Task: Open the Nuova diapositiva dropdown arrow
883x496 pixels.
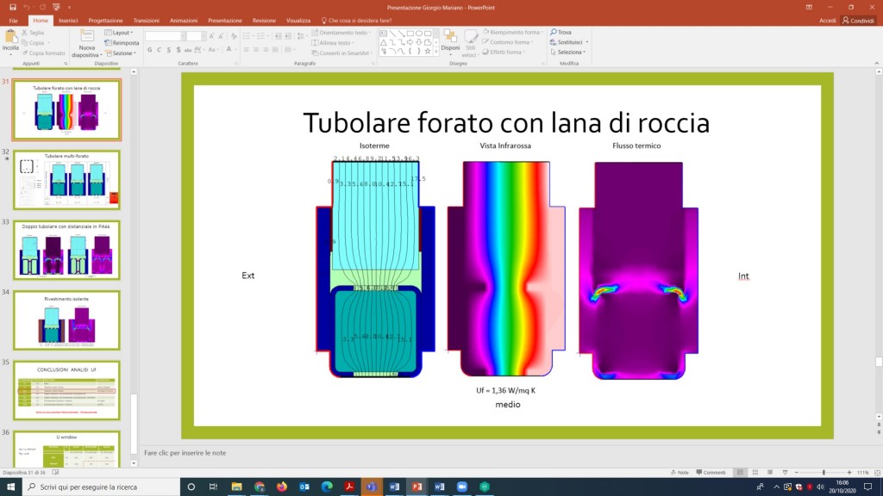Action: point(102,54)
